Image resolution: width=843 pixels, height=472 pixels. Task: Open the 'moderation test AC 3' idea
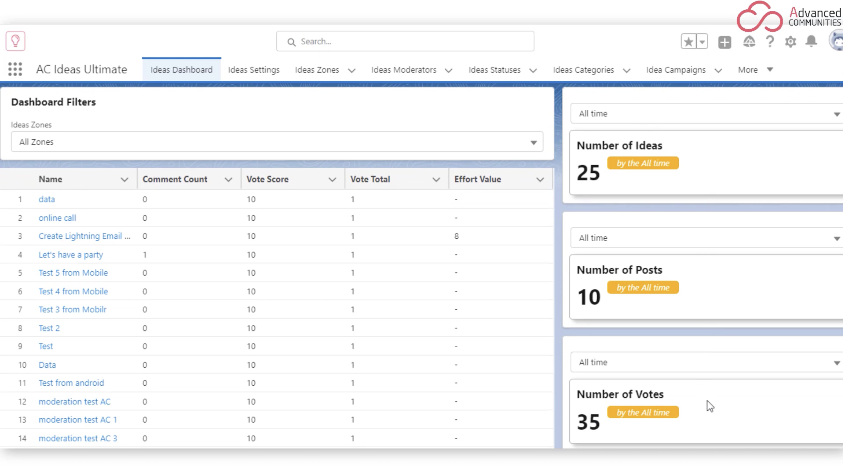click(x=78, y=438)
